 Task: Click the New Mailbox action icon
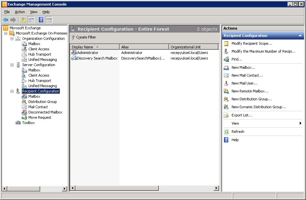pos(226,67)
